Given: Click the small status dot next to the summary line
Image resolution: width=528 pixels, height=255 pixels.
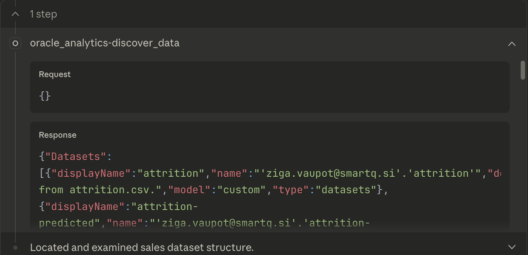Looking at the screenshot, I should (15, 247).
